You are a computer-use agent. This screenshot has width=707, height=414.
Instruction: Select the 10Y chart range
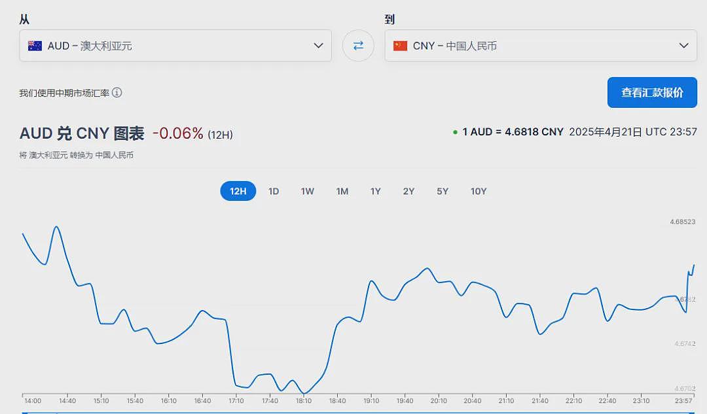click(x=479, y=191)
